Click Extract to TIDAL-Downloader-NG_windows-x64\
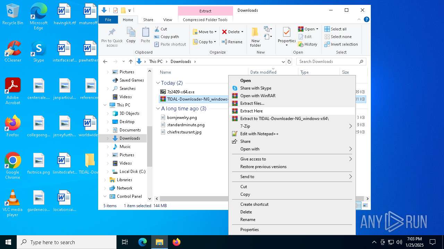This screenshot has height=249, width=444. click(292, 119)
